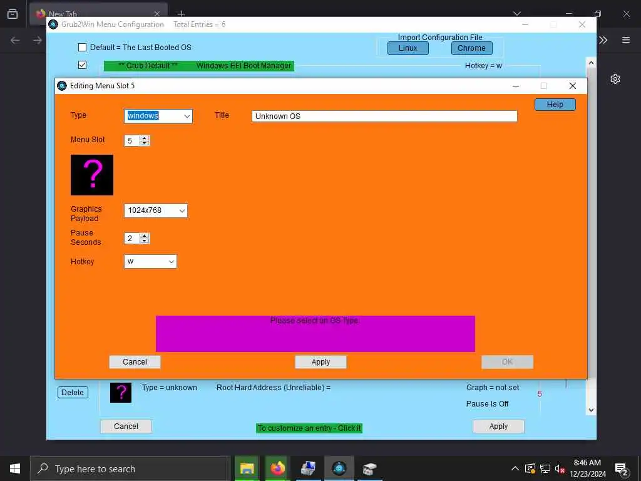
Task: Open Firefox View icon at top left
Action: pos(13,14)
